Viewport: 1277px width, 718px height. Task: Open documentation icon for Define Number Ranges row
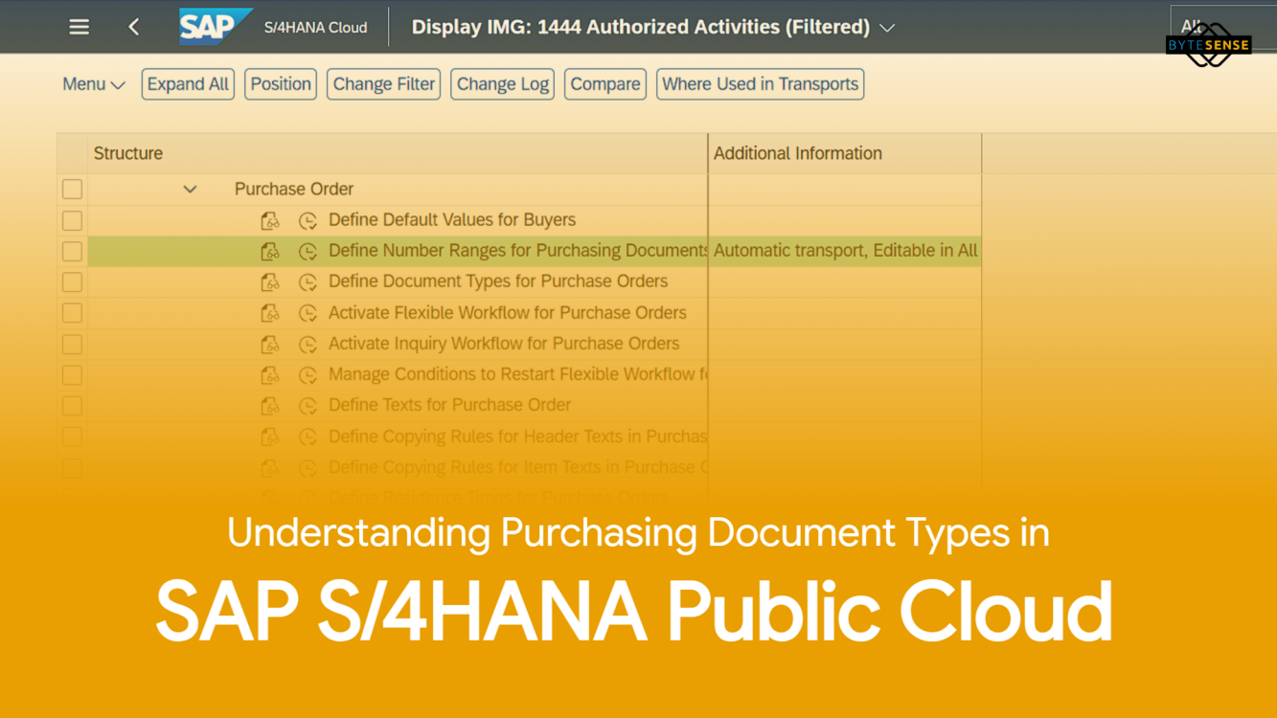click(270, 251)
